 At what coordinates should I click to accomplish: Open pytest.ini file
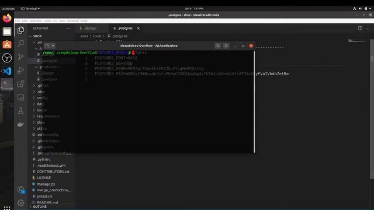pyautogui.click(x=52, y=197)
